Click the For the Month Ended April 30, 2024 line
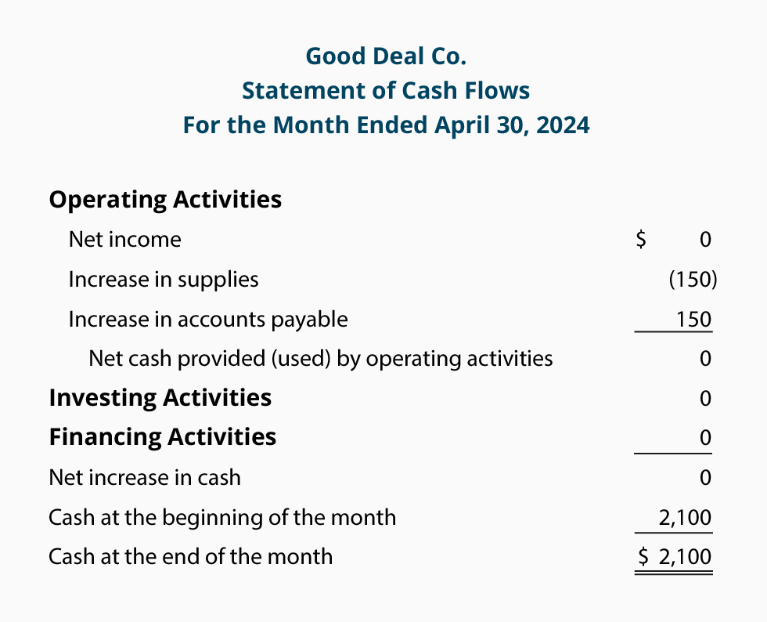This screenshot has width=767, height=622. click(386, 125)
